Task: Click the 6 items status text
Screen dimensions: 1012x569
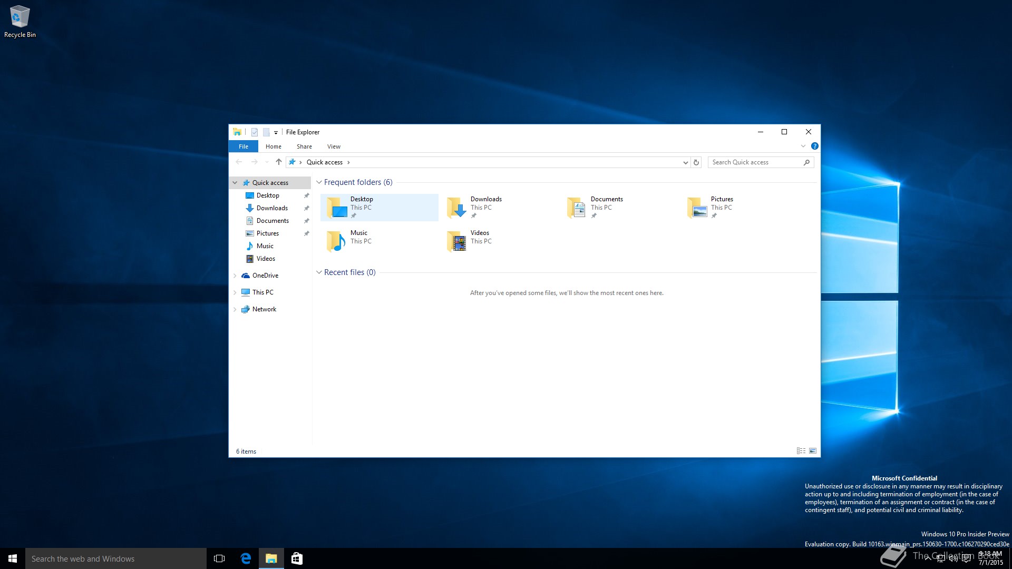Action: coord(246,452)
